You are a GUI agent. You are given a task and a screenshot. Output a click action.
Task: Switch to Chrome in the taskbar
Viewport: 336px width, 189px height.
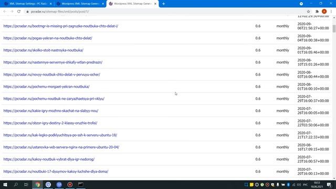click(x=37, y=184)
